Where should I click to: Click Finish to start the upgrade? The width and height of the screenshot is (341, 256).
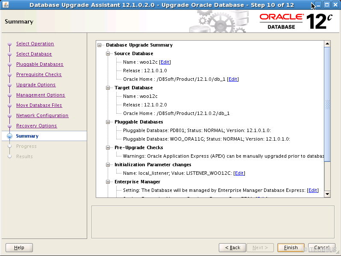click(291, 247)
